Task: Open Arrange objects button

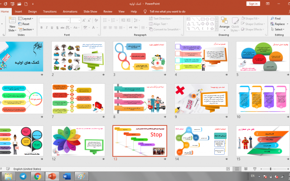Action: pyautogui.click(x=224, y=24)
